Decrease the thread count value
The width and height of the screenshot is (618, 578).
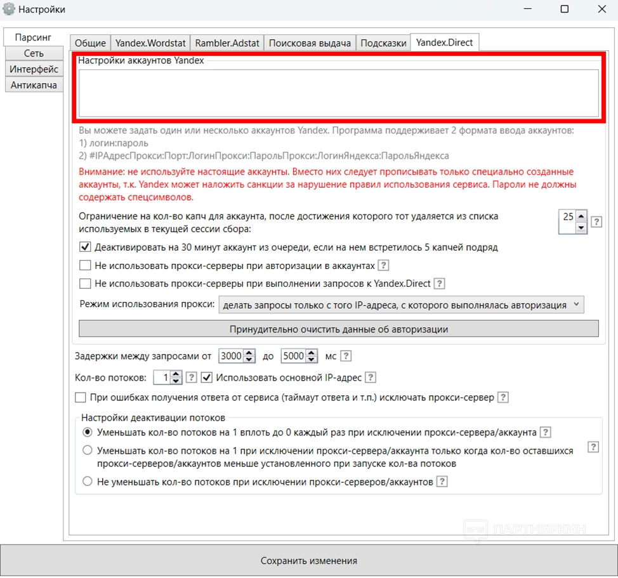[176, 381]
